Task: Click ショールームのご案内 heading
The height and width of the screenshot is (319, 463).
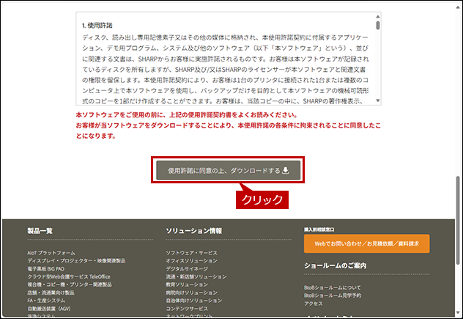Action: (x=335, y=265)
